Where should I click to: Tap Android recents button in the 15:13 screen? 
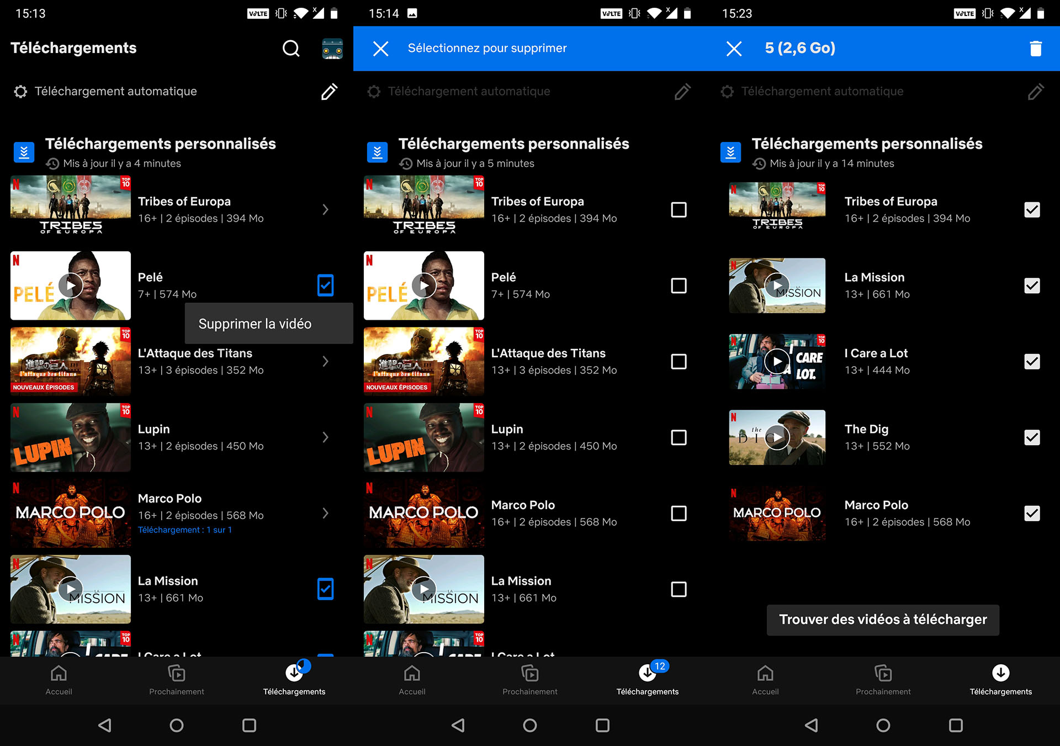[249, 725]
